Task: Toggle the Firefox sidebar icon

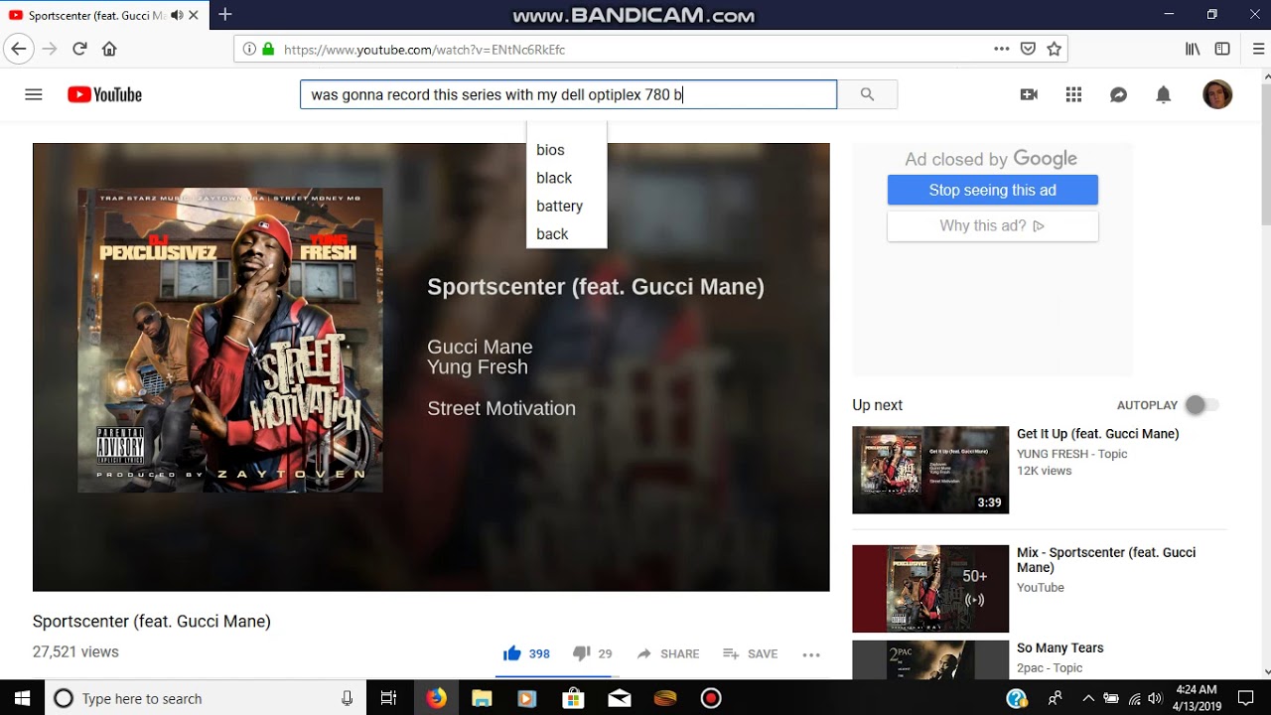Action: click(x=1222, y=49)
